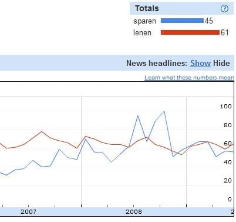This screenshot has height=222, width=236.
Task: Open 'Learn what these numbers mean' link
Action: pyautogui.click(x=189, y=78)
